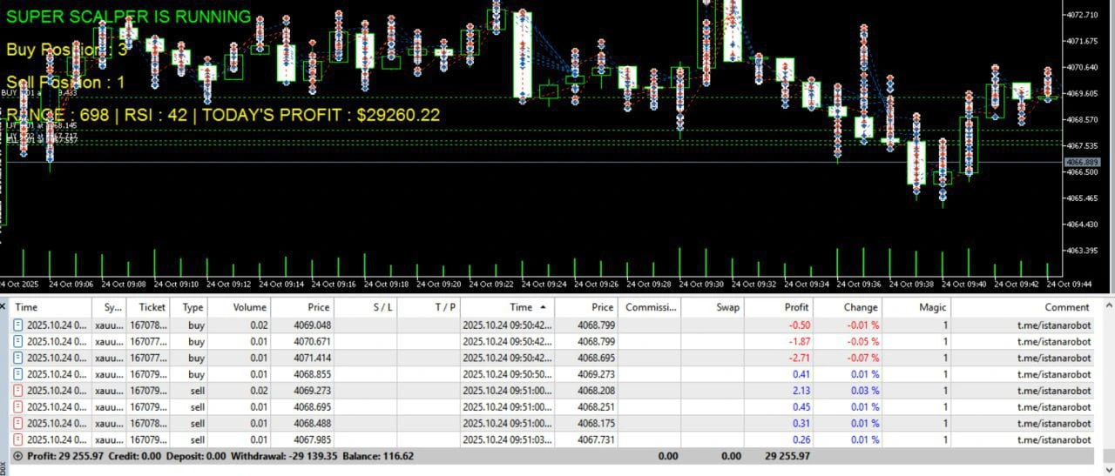
Task: Click the 24 Oct 09:44 time axis label
Action: tap(1070, 285)
